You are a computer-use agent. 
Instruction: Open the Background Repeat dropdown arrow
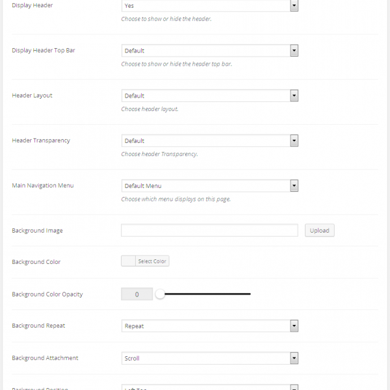click(x=294, y=326)
